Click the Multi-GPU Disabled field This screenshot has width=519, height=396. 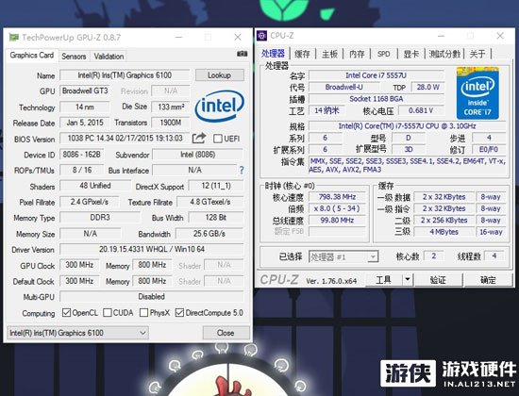(152, 296)
